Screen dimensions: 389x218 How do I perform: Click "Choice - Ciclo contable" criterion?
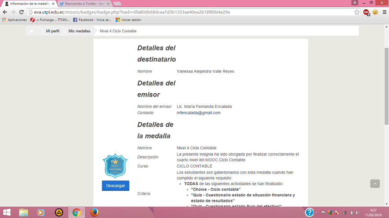216,189
